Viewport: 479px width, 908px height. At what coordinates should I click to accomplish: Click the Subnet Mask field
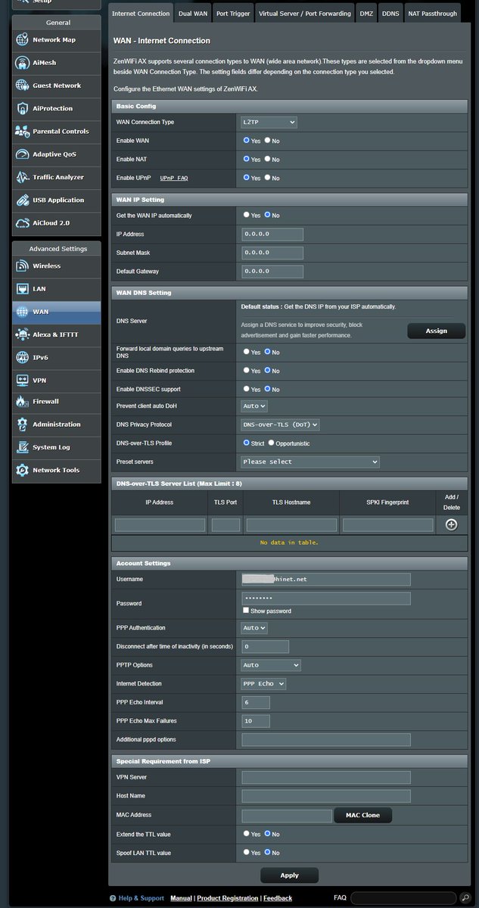pos(272,253)
